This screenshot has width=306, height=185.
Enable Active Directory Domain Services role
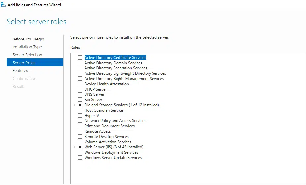point(80,63)
